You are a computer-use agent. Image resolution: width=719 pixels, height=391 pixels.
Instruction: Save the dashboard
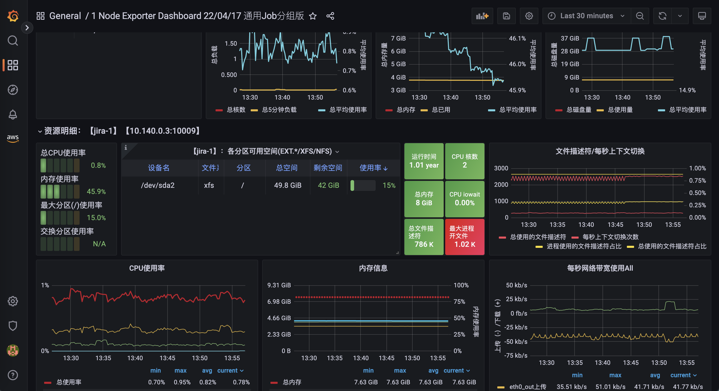click(x=506, y=16)
